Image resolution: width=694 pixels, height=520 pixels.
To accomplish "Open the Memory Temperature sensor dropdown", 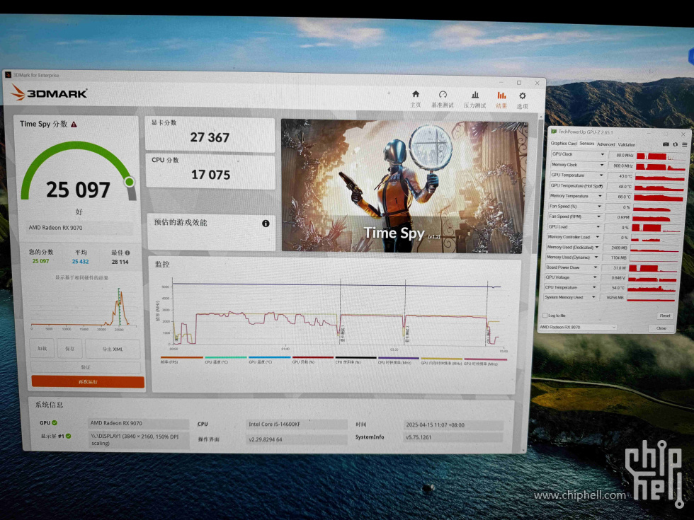I will [601, 196].
